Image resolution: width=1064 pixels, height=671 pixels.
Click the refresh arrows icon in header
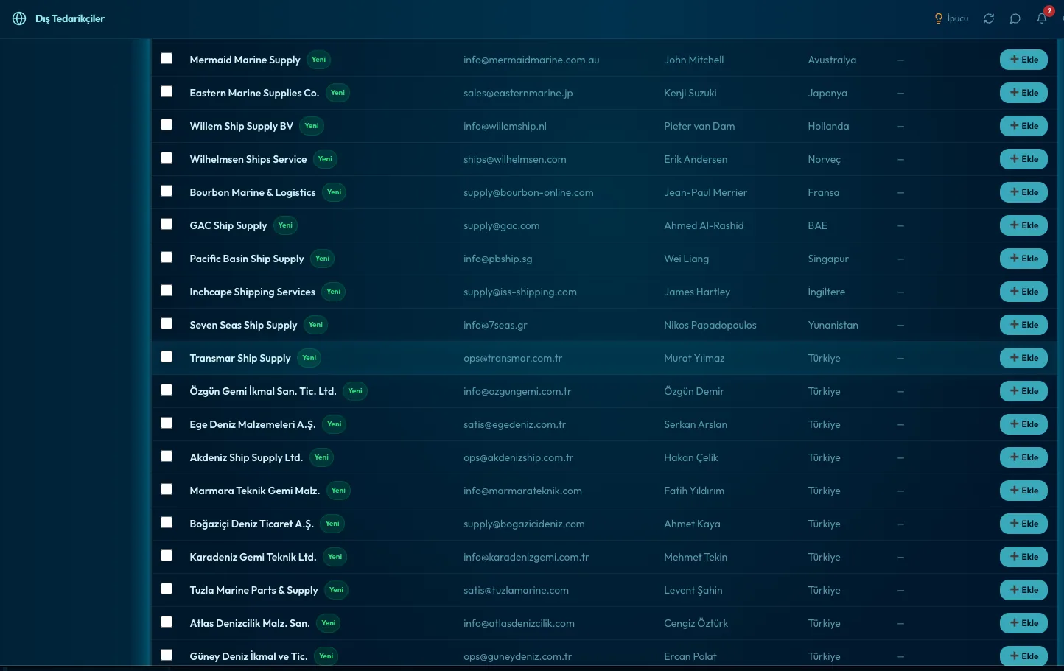coord(989,18)
